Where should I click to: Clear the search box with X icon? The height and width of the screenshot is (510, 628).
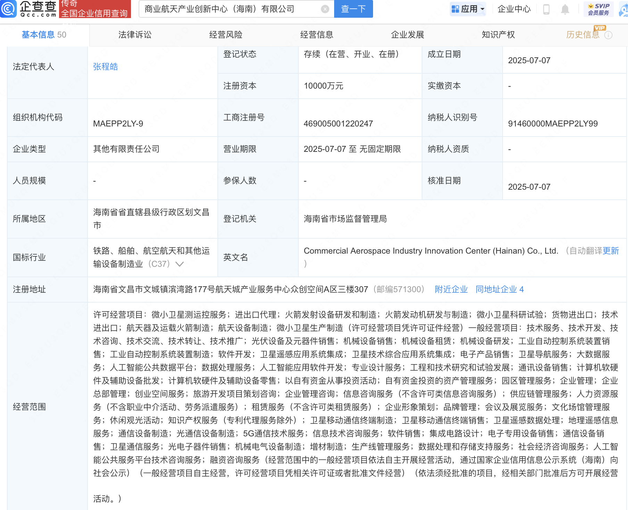[x=325, y=9]
